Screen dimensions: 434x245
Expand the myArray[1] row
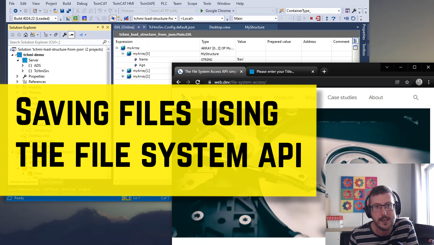coord(123,71)
